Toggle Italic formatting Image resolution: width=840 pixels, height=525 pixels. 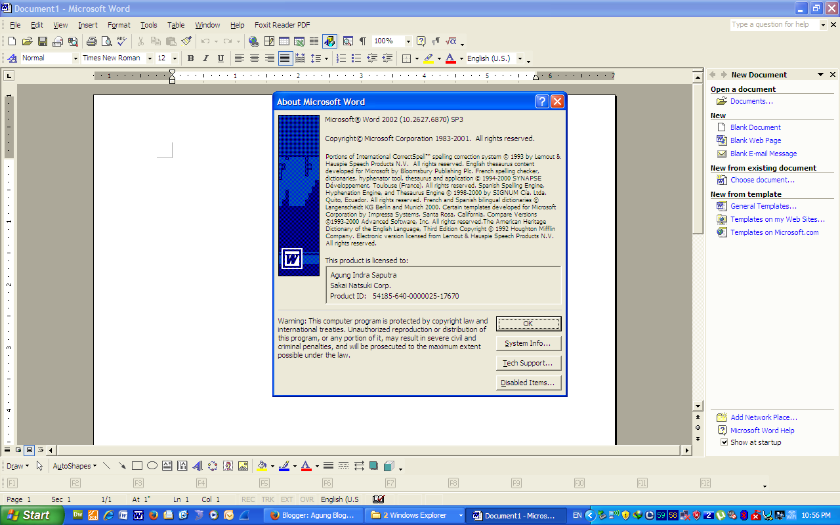[205, 58]
